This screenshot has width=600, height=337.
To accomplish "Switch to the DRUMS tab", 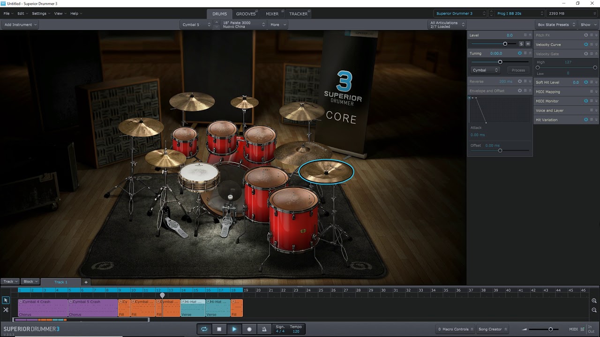I will 219,14.
